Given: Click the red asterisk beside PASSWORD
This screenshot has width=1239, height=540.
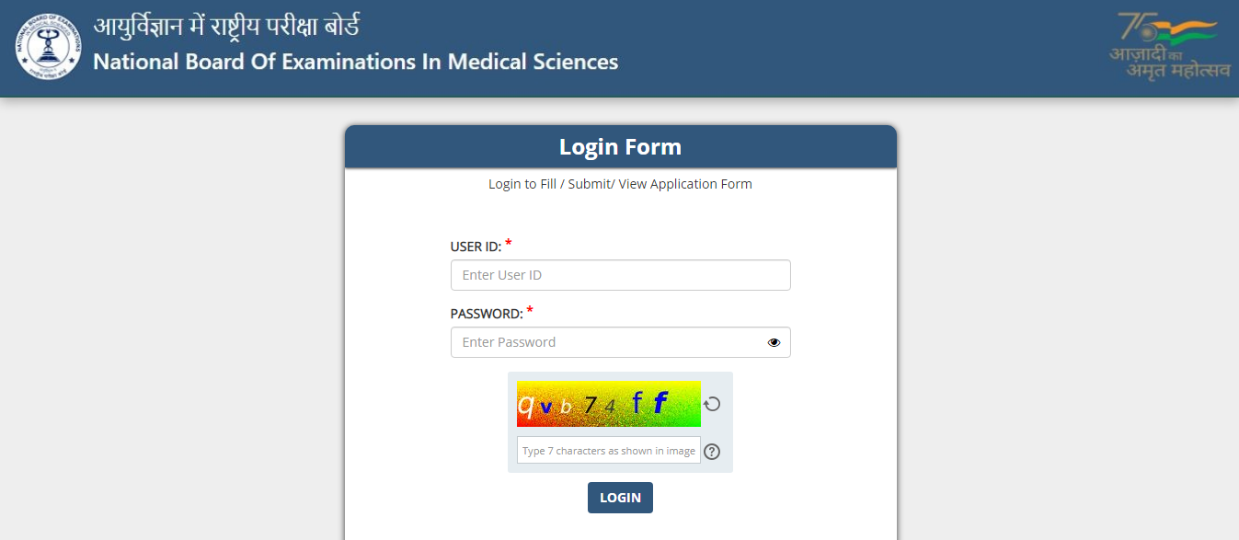Looking at the screenshot, I should [530, 311].
